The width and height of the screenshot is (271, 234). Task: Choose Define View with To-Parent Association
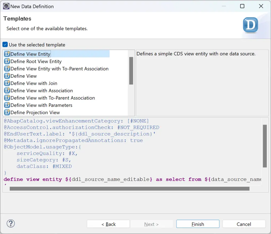(53, 98)
